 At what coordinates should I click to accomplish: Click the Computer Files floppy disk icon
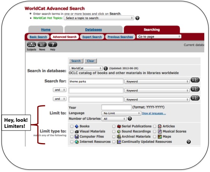click(77, 137)
